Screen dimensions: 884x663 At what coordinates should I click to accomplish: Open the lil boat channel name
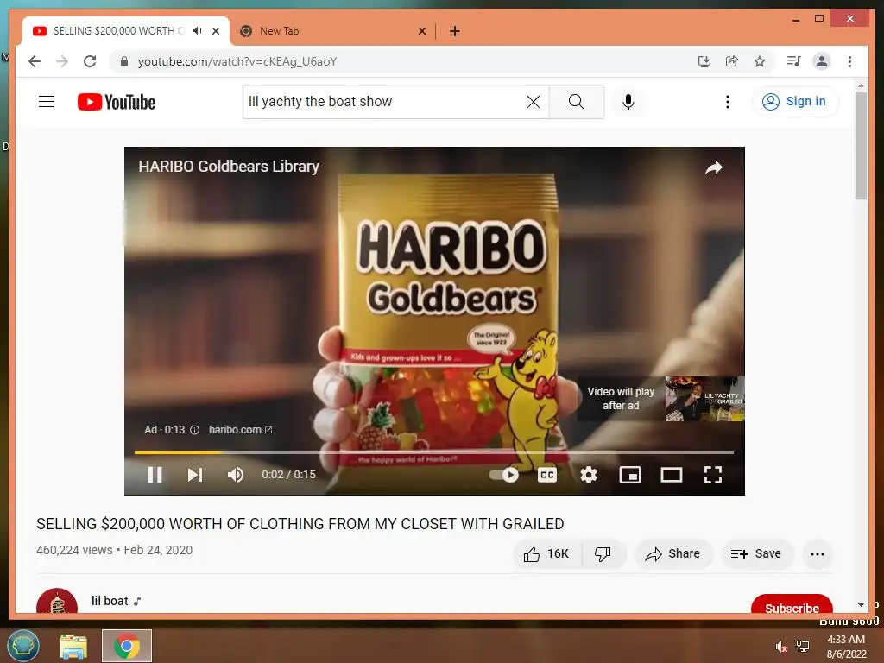110,601
